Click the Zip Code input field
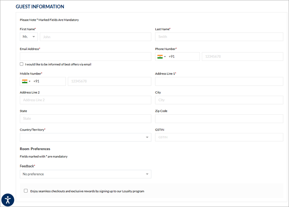Image resolution: width=289 pixels, height=207 pixels. coord(219,119)
